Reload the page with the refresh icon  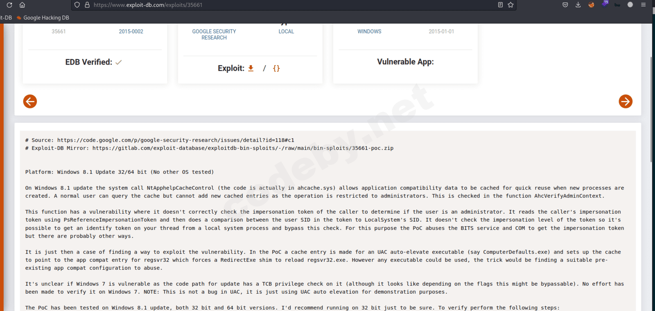pyautogui.click(x=9, y=5)
